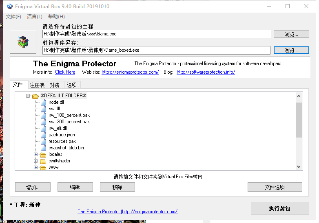Select the nw_elf.dll entry
This screenshot has width=319, height=223.
[58, 128]
